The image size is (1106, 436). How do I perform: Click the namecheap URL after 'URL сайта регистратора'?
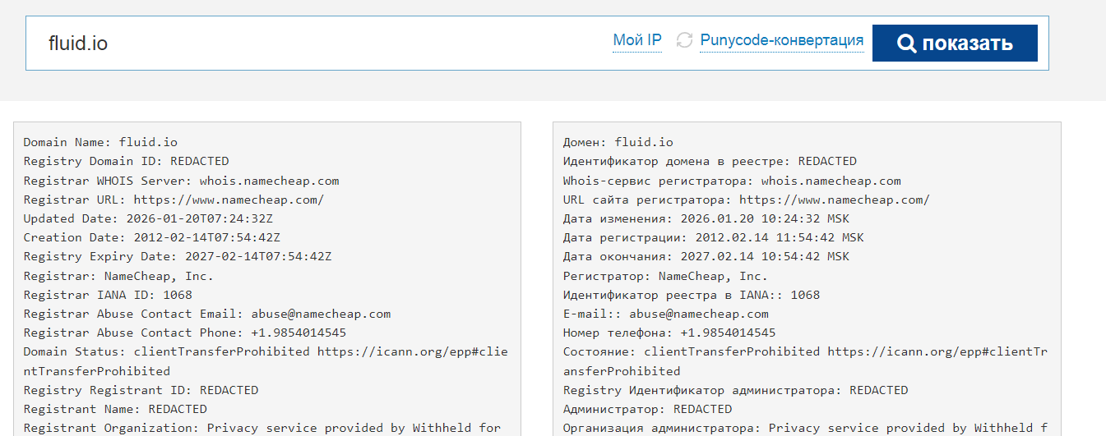[834, 200]
